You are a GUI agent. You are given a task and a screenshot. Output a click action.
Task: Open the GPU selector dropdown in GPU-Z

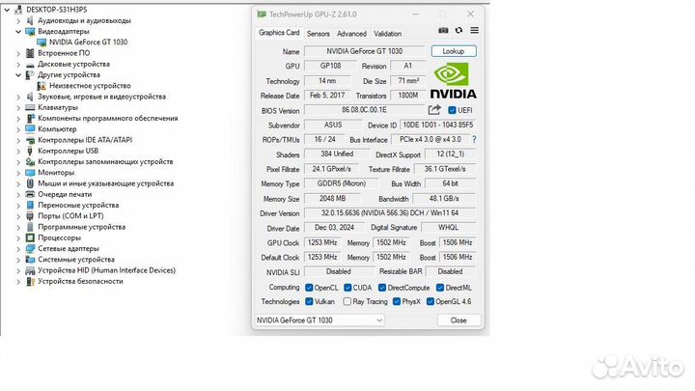(320, 321)
